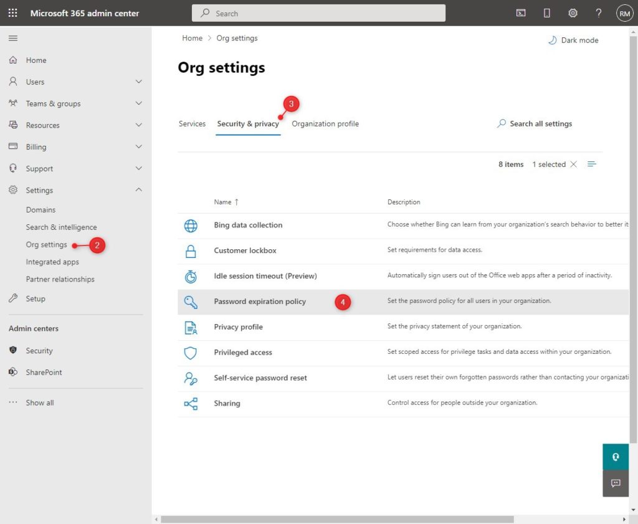Click the SharePoint admin center icon
This screenshot has height=524, width=638.
(x=13, y=371)
